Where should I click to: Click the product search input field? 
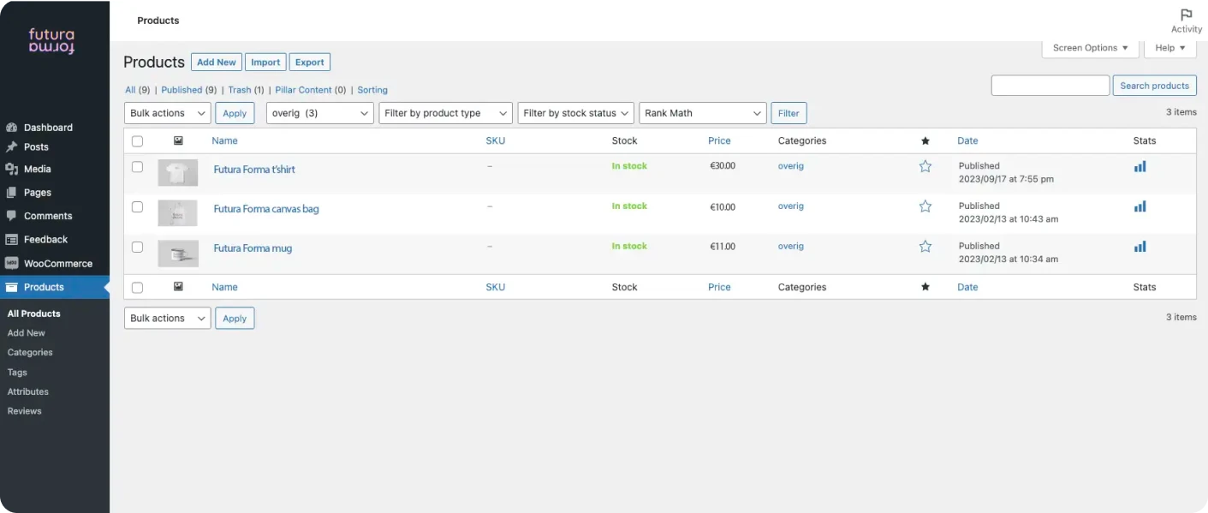point(1050,86)
